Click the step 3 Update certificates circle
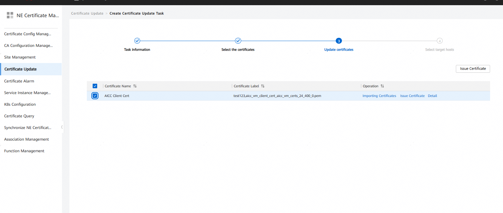503x213 pixels. tap(339, 41)
